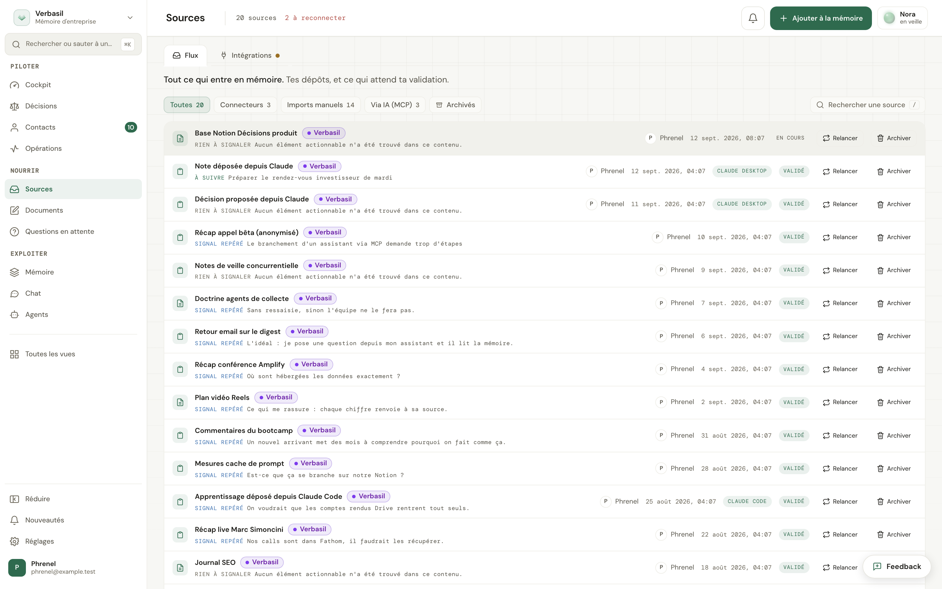942x589 pixels.
Task: Filter by Connecteurs 3
Action: tap(245, 105)
